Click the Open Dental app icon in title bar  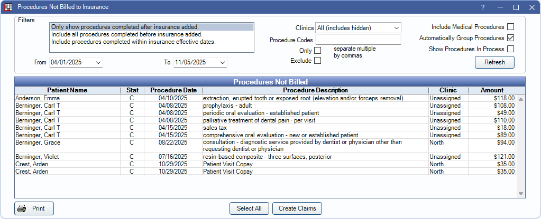[x=8, y=7]
